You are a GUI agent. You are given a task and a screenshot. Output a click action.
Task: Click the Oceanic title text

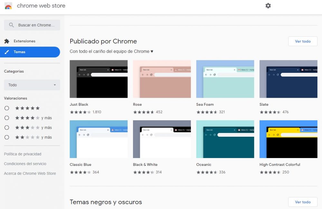tap(204, 164)
